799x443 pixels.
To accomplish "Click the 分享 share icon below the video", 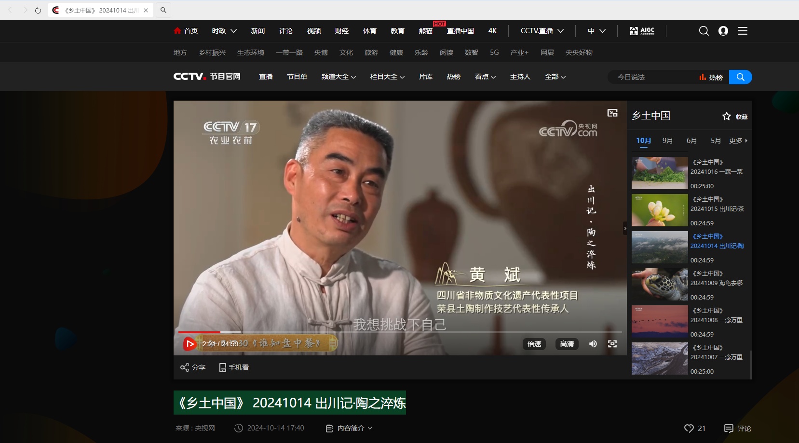I will [x=185, y=367].
